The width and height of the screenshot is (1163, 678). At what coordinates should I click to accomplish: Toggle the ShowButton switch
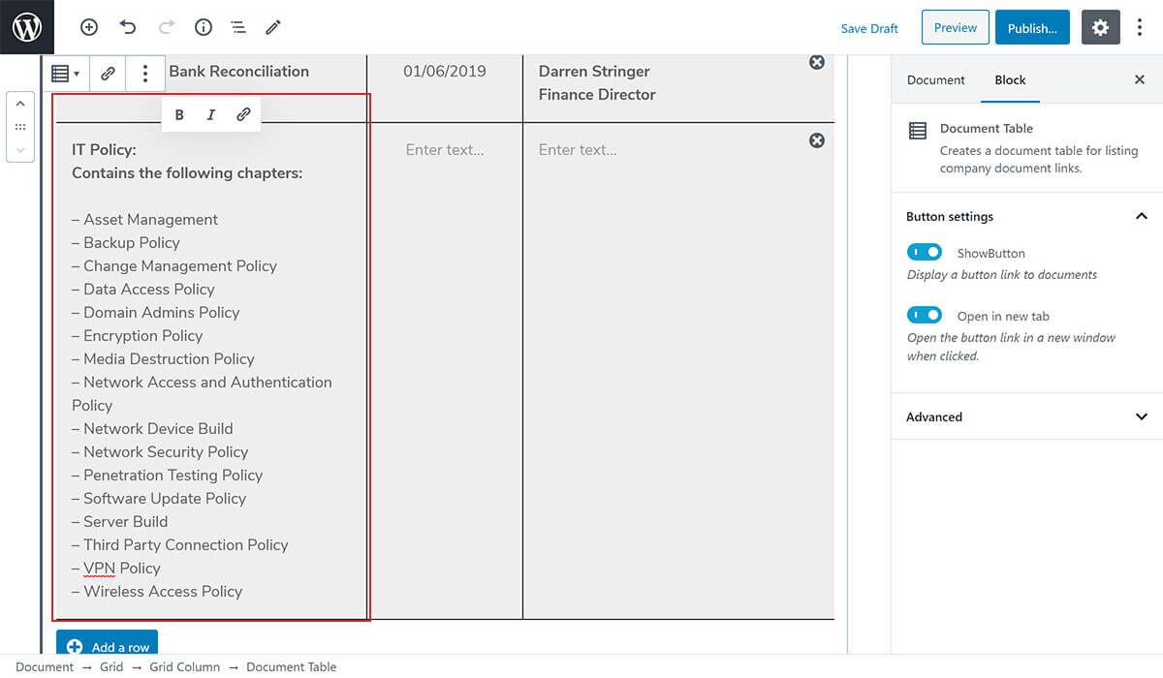pos(925,252)
